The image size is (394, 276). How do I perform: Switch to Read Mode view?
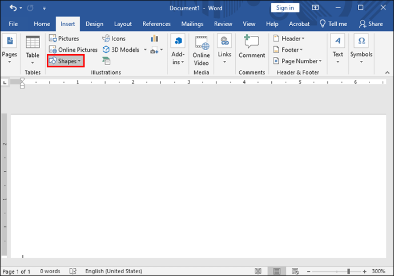(258, 271)
